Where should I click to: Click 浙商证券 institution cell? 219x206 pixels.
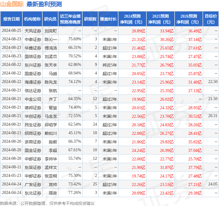[33, 142]
